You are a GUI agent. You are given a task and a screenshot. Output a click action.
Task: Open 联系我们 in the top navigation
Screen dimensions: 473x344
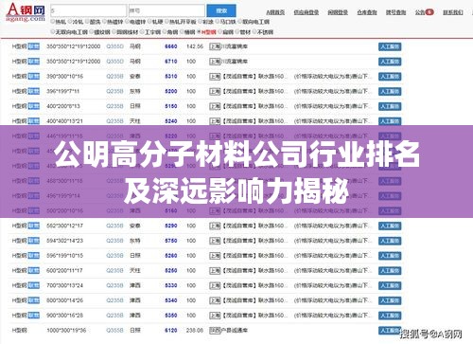point(453,12)
